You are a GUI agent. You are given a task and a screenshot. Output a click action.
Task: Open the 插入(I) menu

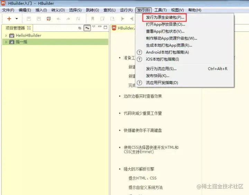[41, 10]
